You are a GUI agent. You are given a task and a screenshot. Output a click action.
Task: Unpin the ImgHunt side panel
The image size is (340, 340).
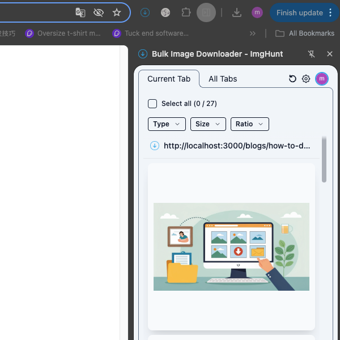[311, 54]
